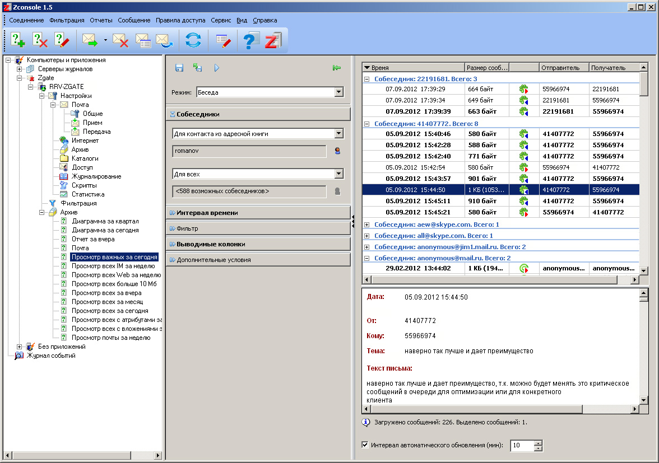This screenshot has width=659, height=463.
Task: Select 'Просмотр всех за вчера' in tree
Action: pos(106,293)
